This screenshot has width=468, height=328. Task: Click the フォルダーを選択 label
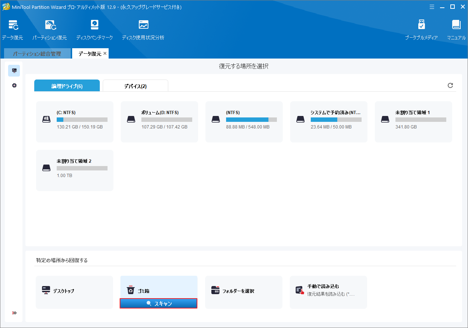238,291
